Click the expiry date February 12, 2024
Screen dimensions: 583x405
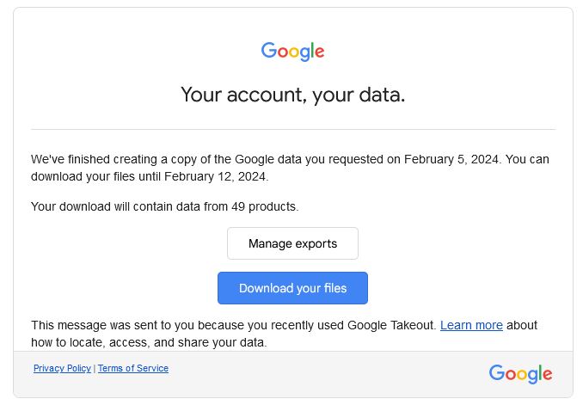click(x=215, y=176)
